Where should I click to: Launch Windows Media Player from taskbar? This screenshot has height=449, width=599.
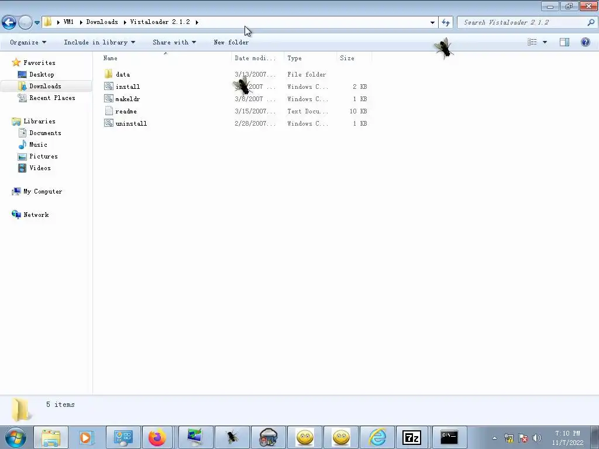(x=87, y=437)
